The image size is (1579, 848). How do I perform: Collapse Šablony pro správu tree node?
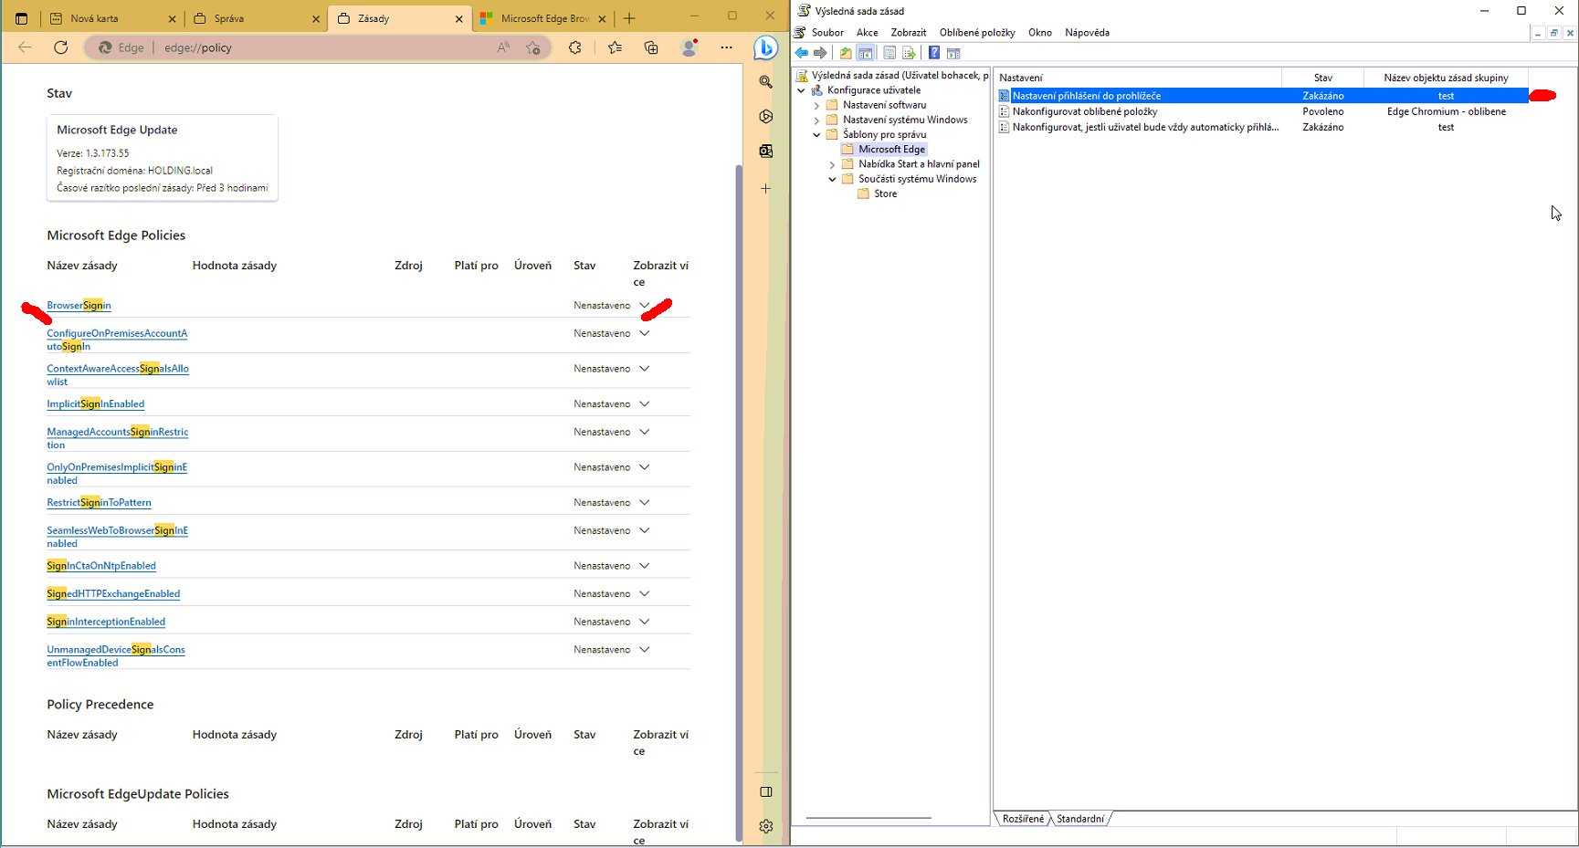point(816,134)
